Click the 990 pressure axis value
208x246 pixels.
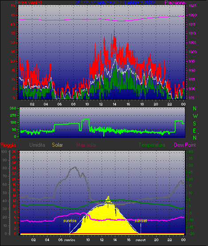[192, 70]
